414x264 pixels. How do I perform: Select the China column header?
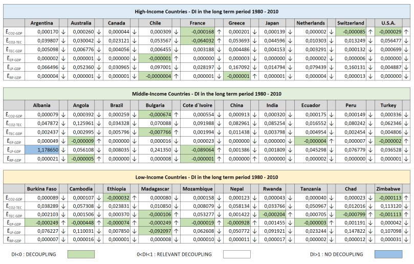[237, 105]
